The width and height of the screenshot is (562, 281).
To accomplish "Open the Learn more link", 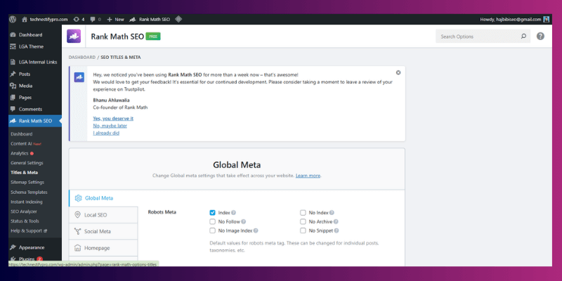I will [x=308, y=176].
